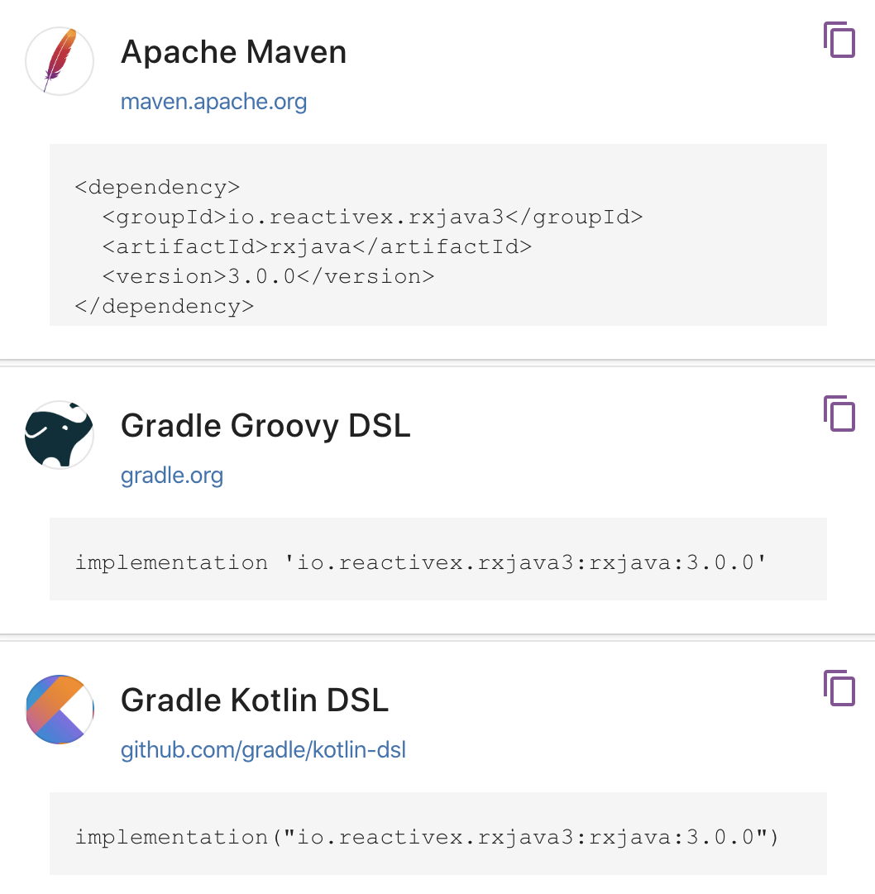
Task: Click the artifactId line in Maven snippet
Action: [x=317, y=247]
